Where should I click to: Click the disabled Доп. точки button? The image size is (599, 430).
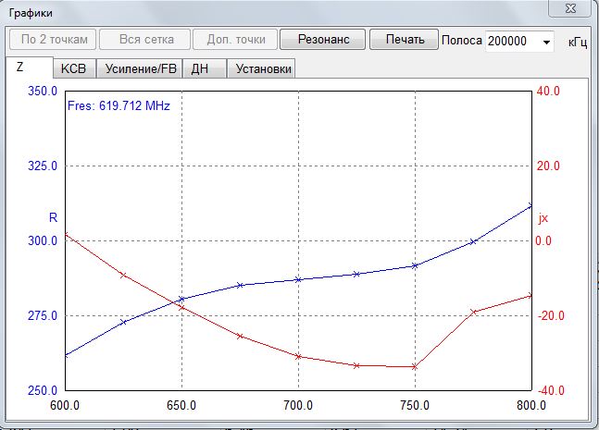click(x=235, y=39)
